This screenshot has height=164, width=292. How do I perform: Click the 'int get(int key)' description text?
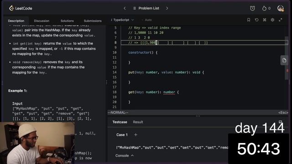(27, 44)
